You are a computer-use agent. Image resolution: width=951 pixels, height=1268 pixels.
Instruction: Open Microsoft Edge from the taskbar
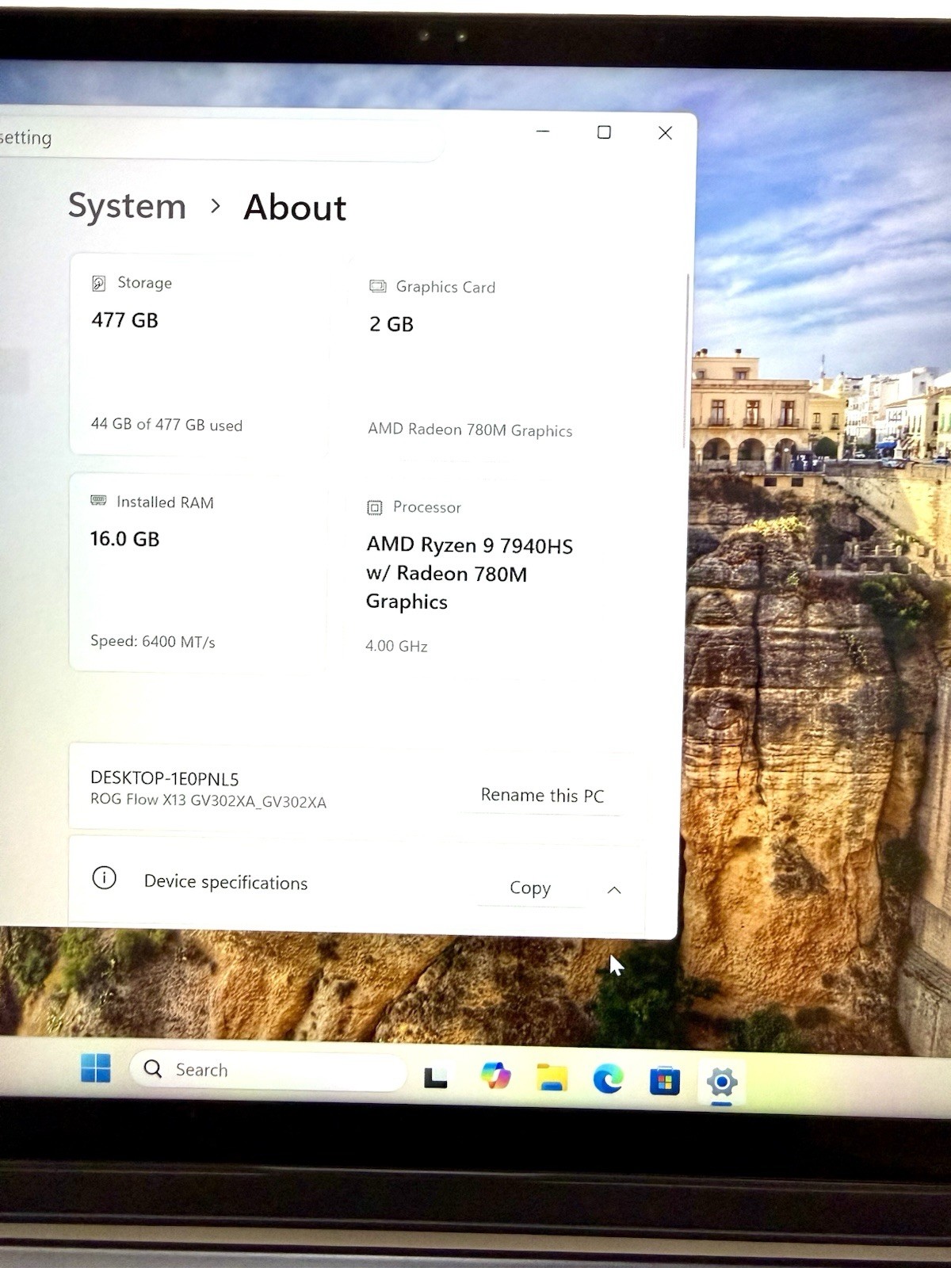click(608, 1079)
